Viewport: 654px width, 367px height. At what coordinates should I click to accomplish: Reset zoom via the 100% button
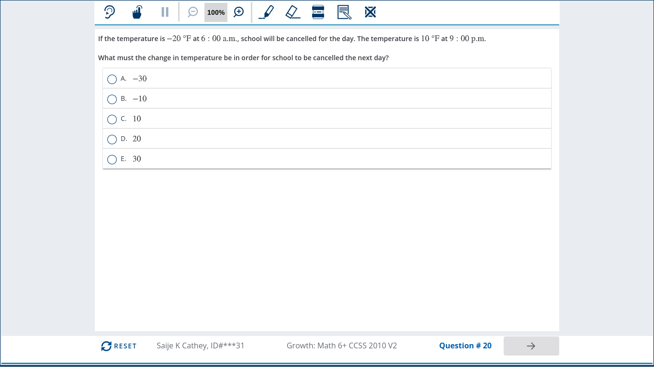pyautogui.click(x=216, y=12)
